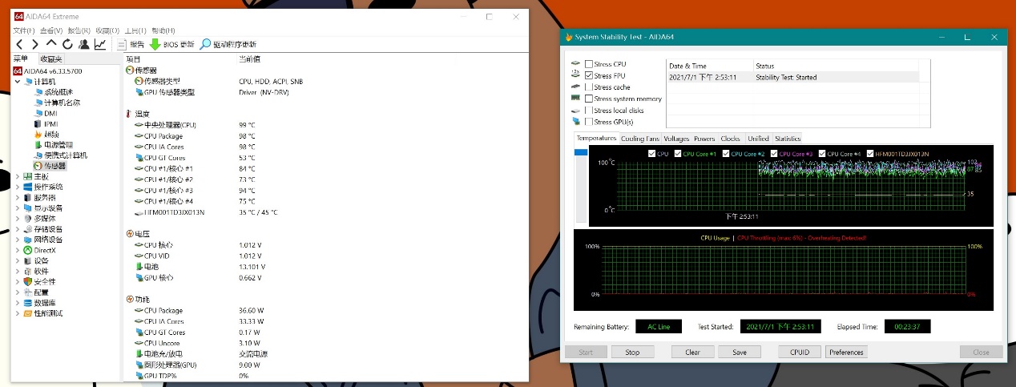Enable Stress CPU checkbox

point(590,64)
